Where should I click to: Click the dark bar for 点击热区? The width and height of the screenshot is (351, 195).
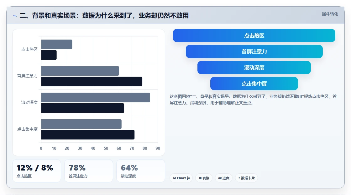49,55
